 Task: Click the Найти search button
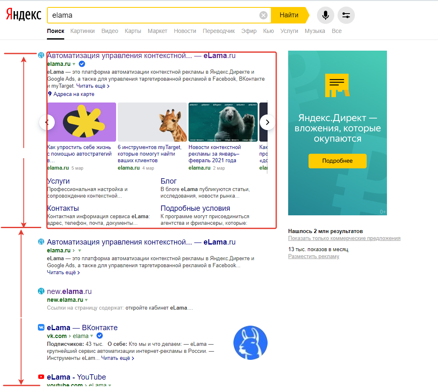[x=289, y=15]
